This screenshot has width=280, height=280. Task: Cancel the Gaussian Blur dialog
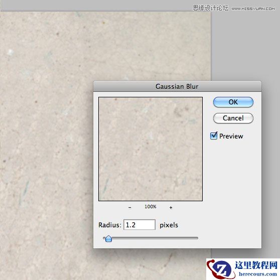233,118
